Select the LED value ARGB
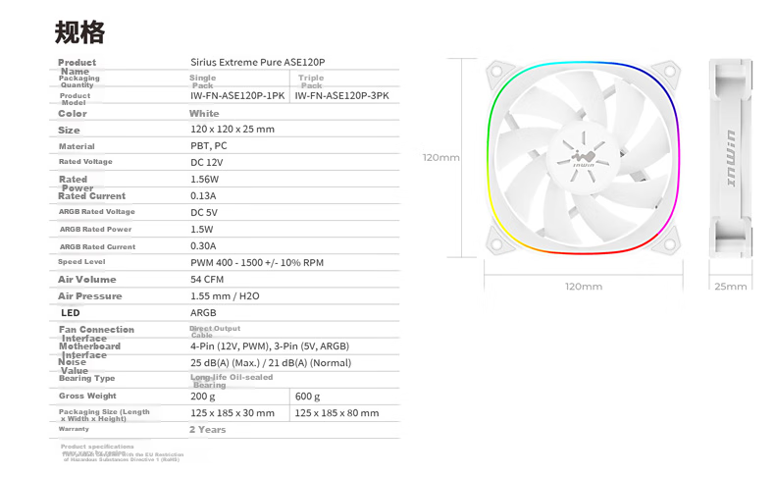Viewport: 775px width, 478px height. (x=203, y=313)
